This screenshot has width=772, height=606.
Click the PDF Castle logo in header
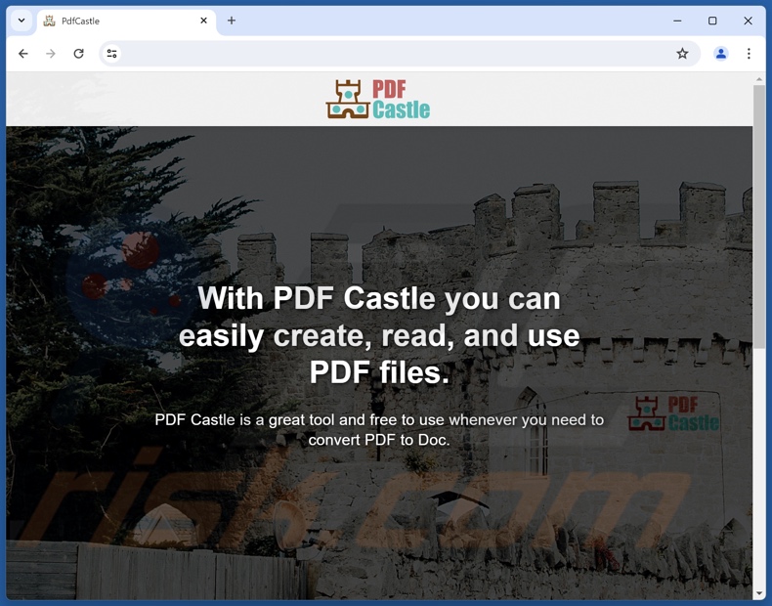[378, 100]
